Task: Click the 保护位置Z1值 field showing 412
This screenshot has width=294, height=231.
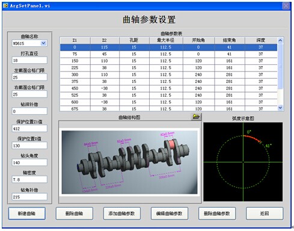Action: (x=29, y=129)
